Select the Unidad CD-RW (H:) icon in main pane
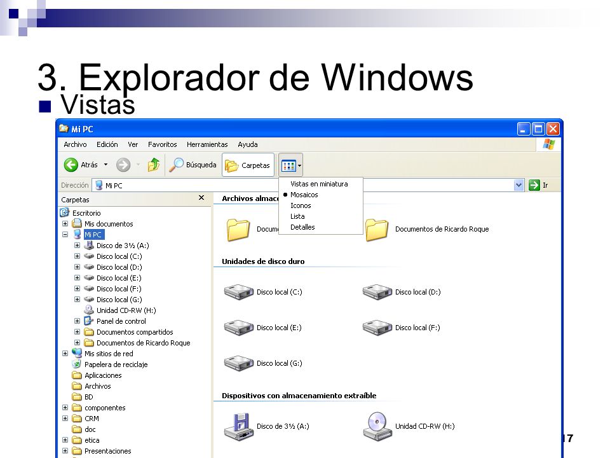Screen dimensions: 610x458 (x=377, y=426)
